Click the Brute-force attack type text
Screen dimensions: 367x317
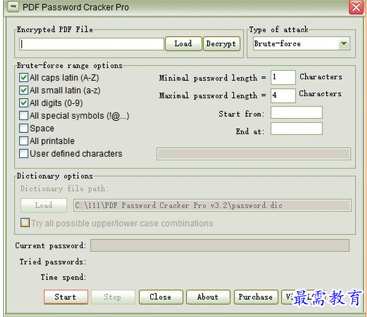(x=277, y=44)
